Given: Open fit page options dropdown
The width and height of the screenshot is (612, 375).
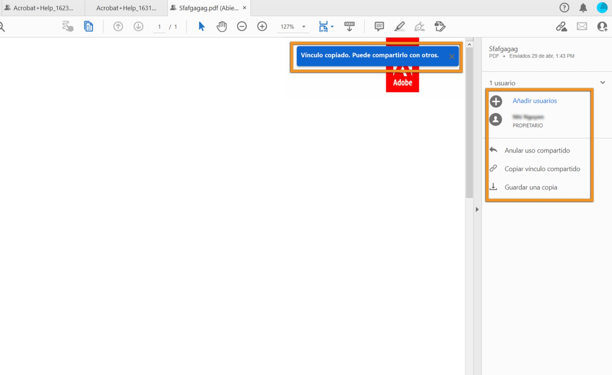Looking at the screenshot, I should tap(332, 27).
